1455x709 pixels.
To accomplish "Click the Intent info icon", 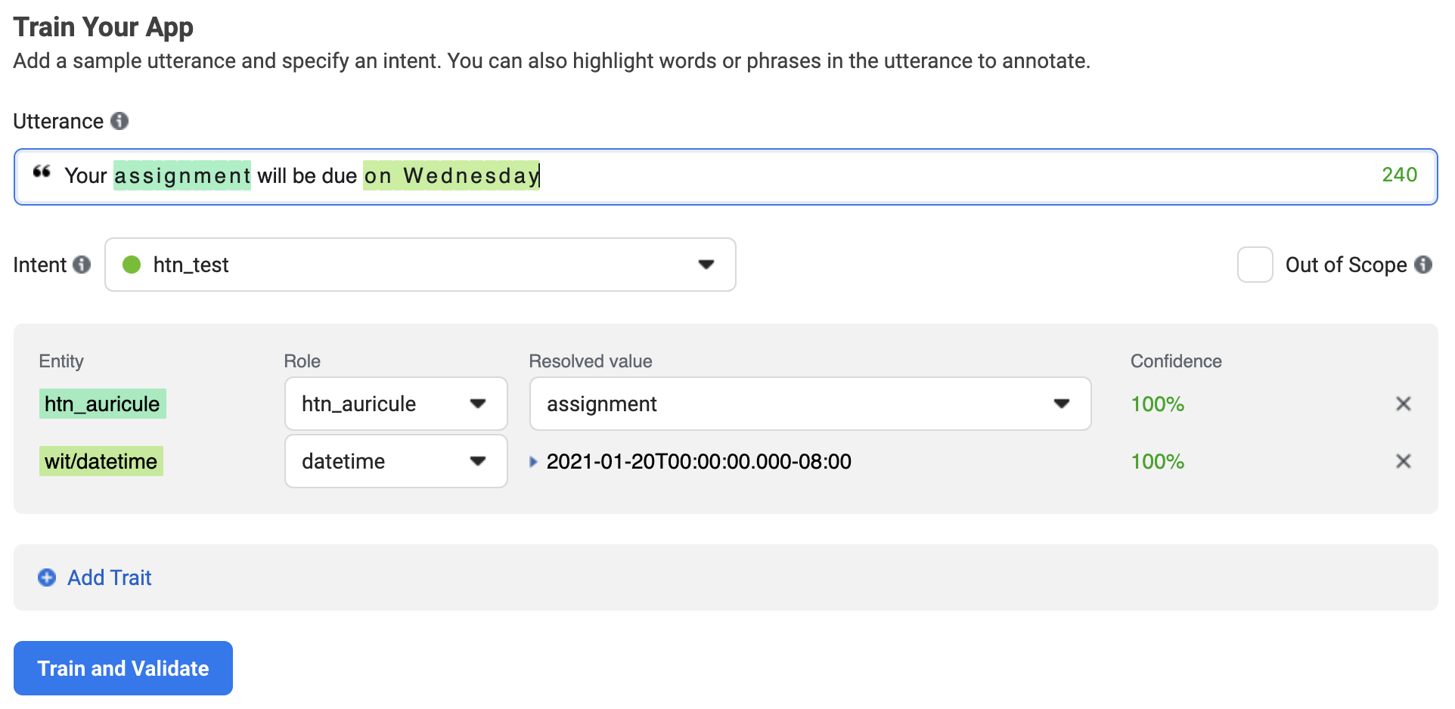I will click(82, 265).
